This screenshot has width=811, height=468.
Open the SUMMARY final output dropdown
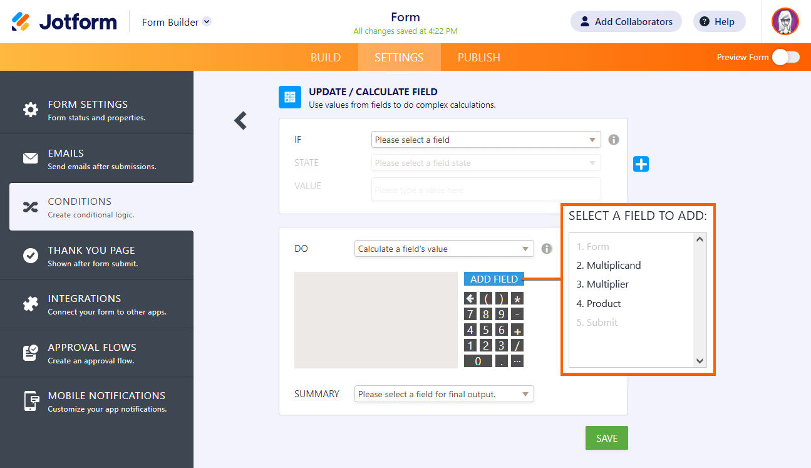tap(443, 394)
